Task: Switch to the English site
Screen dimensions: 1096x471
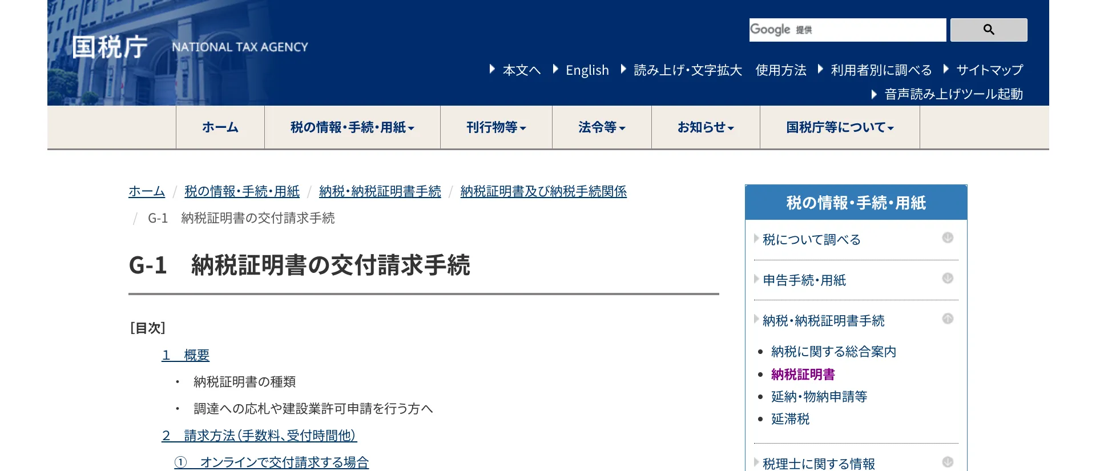Action: (x=587, y=70)
